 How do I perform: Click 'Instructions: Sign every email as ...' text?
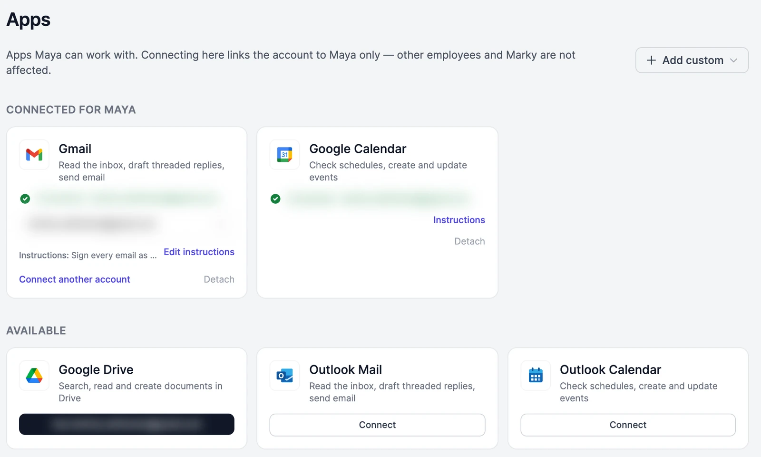[x=88, y=255]
